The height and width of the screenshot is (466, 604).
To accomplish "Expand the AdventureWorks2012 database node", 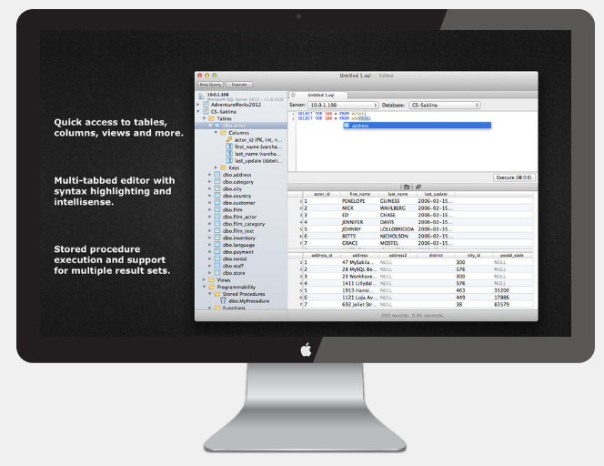I will [198, 105].
